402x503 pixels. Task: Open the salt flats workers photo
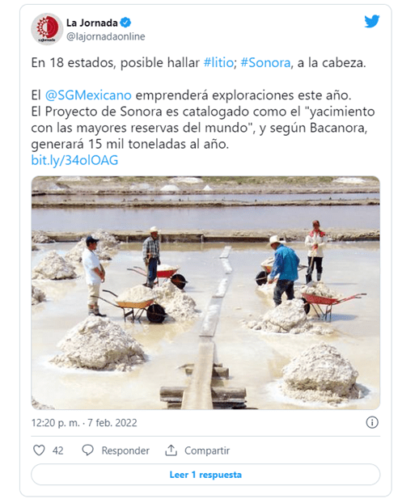point(205,293)
